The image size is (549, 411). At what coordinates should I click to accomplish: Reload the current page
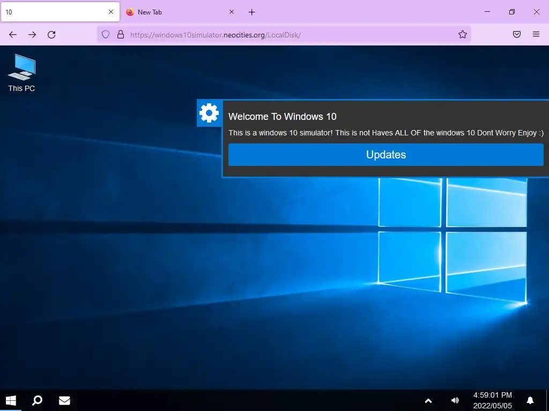51,35
